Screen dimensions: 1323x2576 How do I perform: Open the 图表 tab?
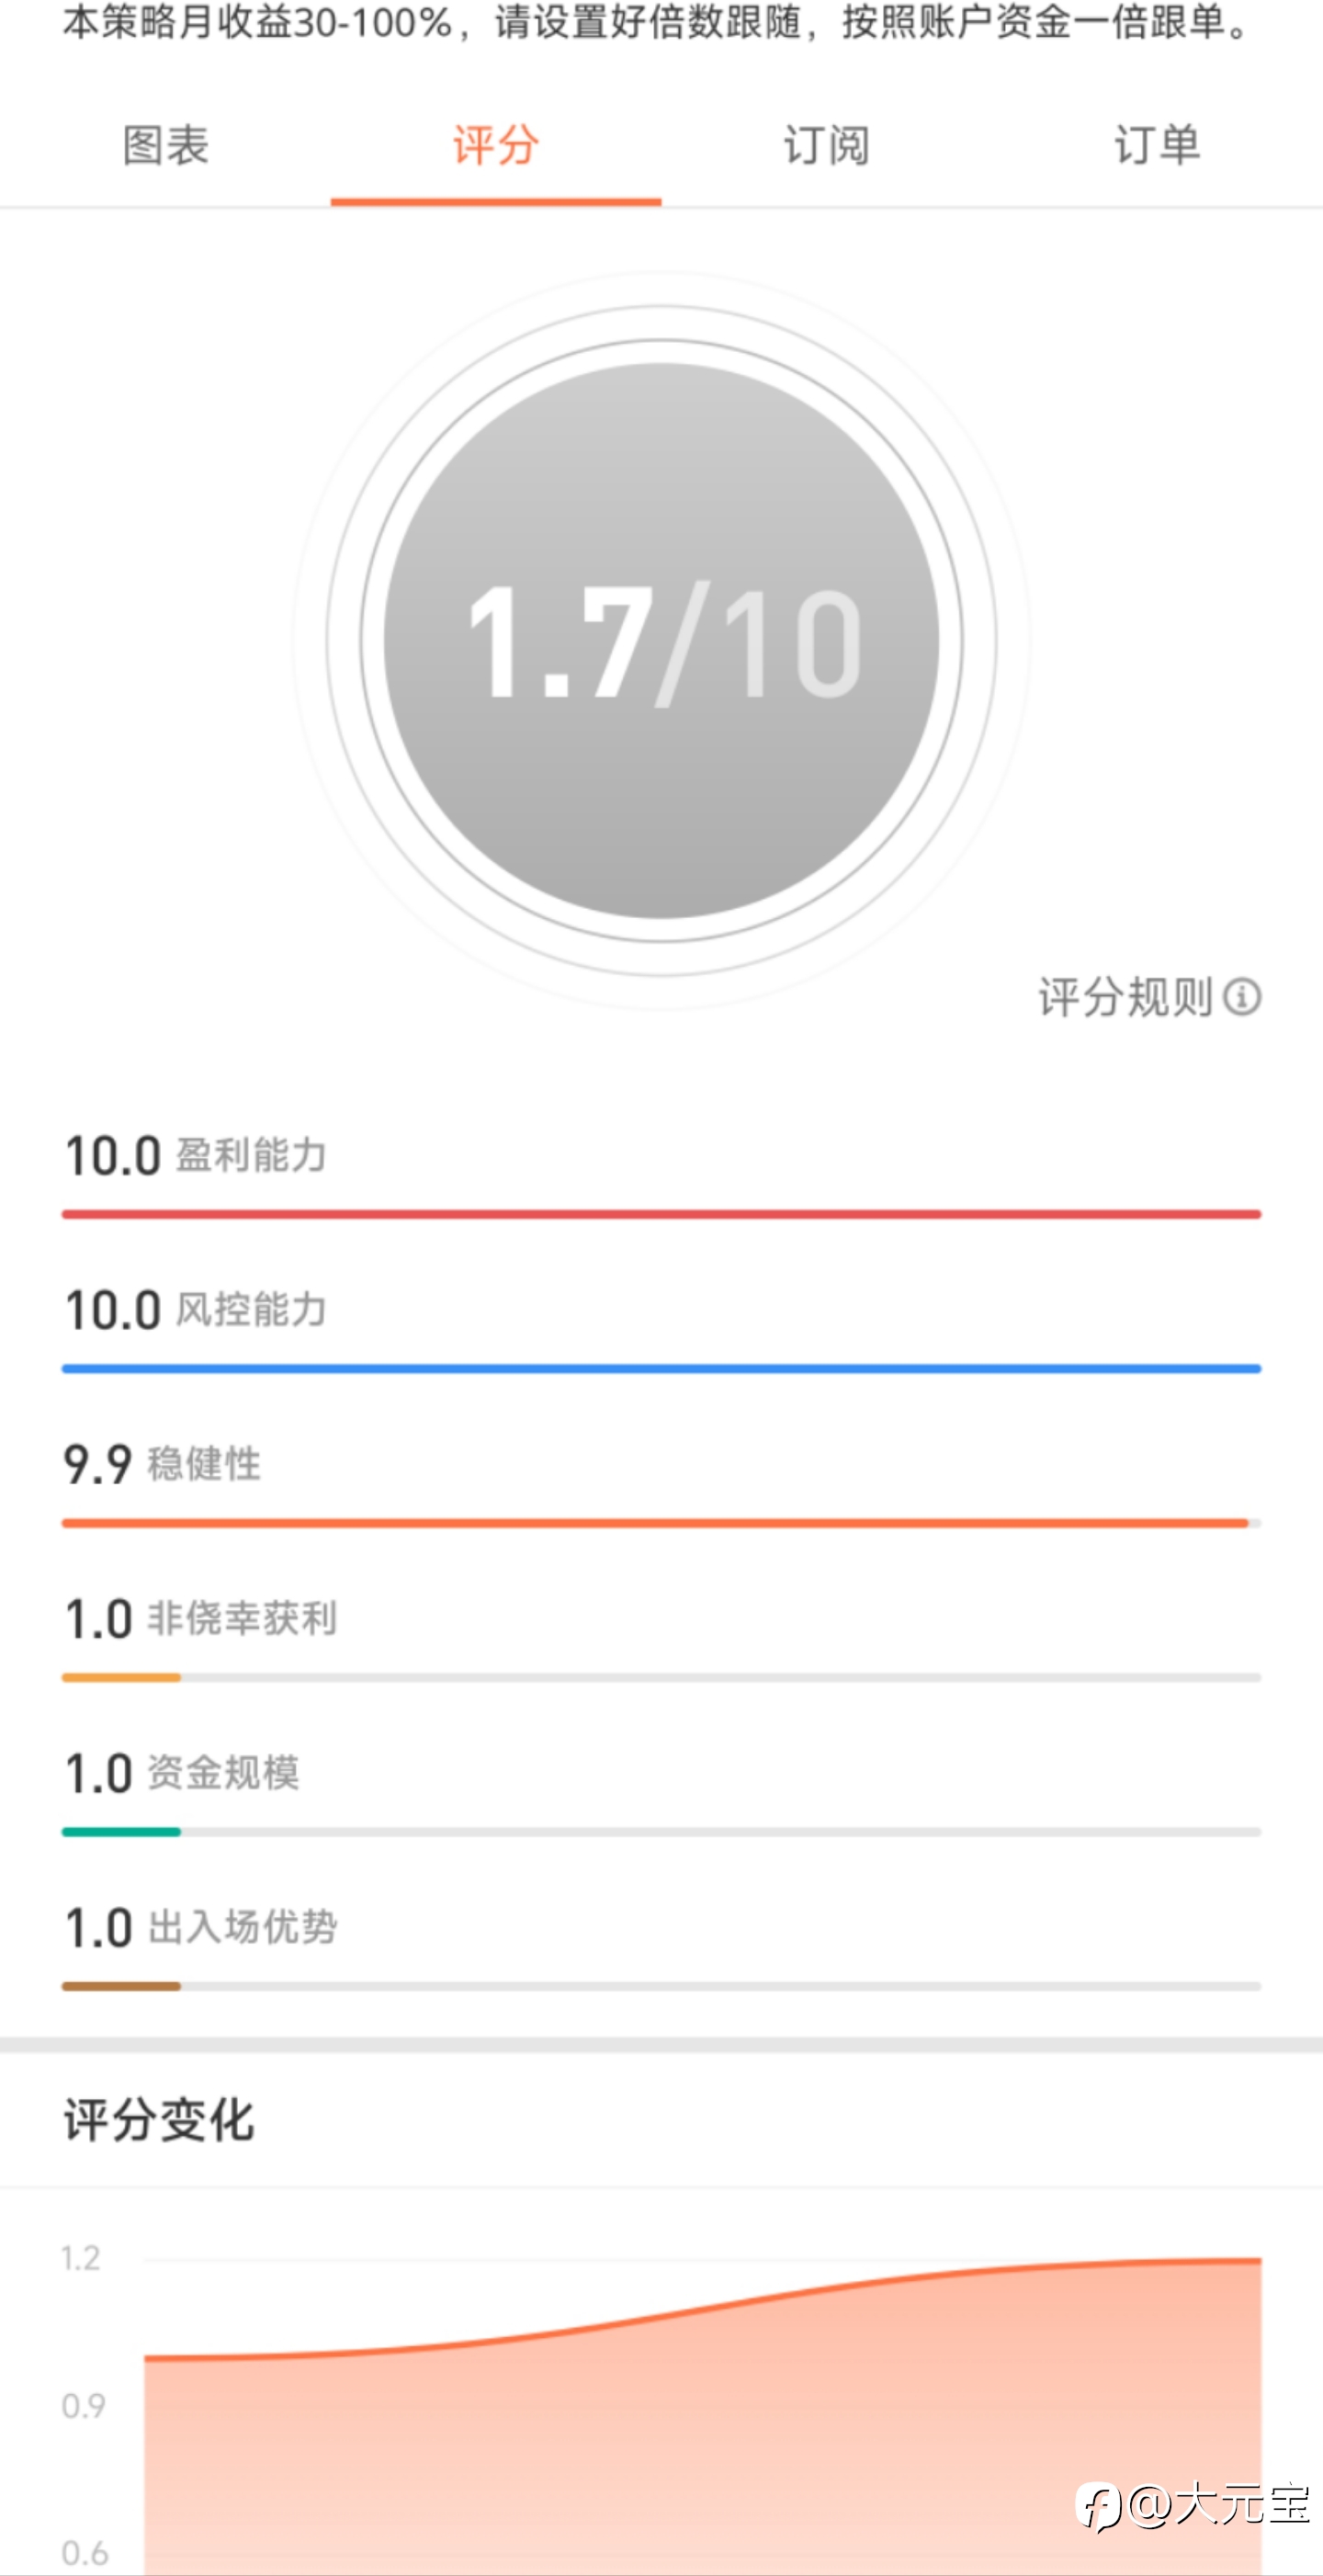pos(165,146)
